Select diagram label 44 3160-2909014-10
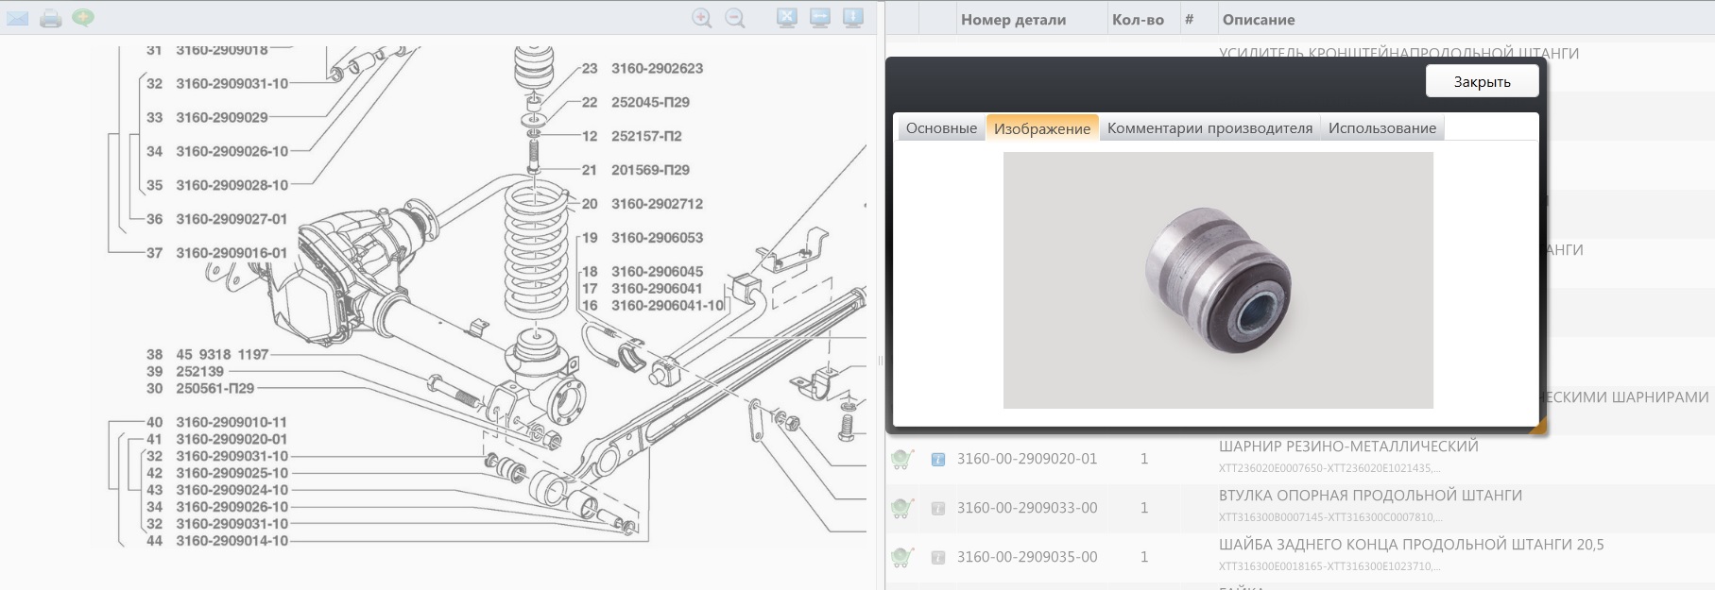This screenshot has height=590, width=1715. pyautogui.click(x=217, y=542)
